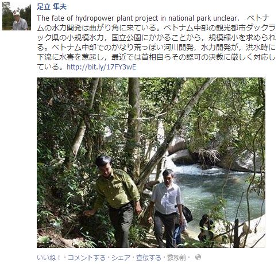
Task: Click the crouching person by the riverbank
Action: click(x=206, y=228)
